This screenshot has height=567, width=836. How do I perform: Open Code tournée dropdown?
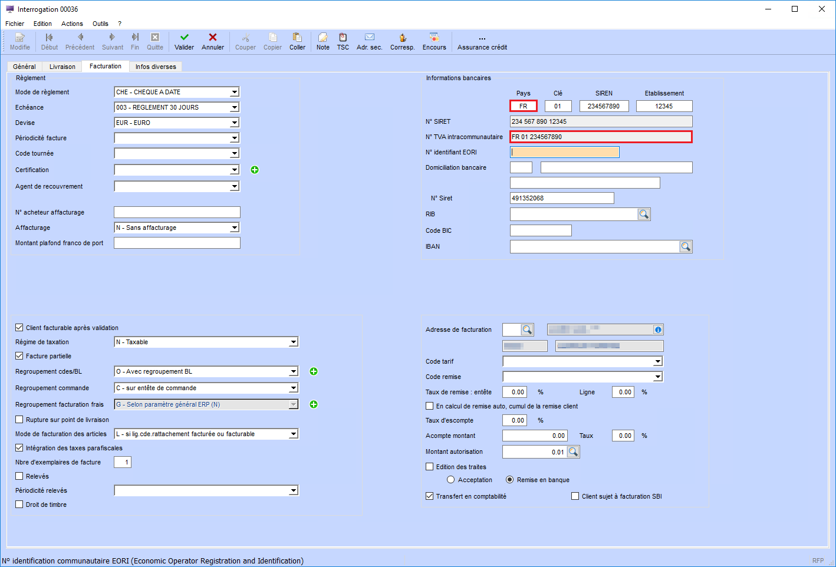(x=235, y=153)
